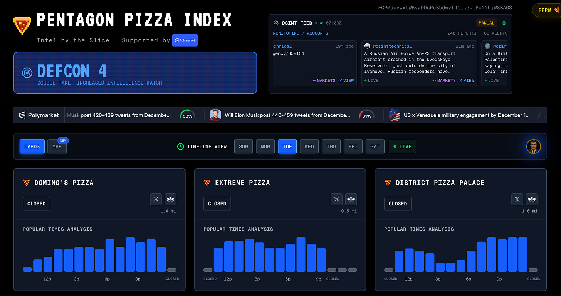The width and height of the screenshot is (561, 296).
Task: Open VIEW on the An-22 crash report
Action: [466, 81]
